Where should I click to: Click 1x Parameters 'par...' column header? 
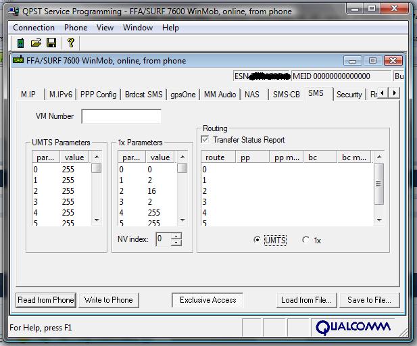pos(131,157)
